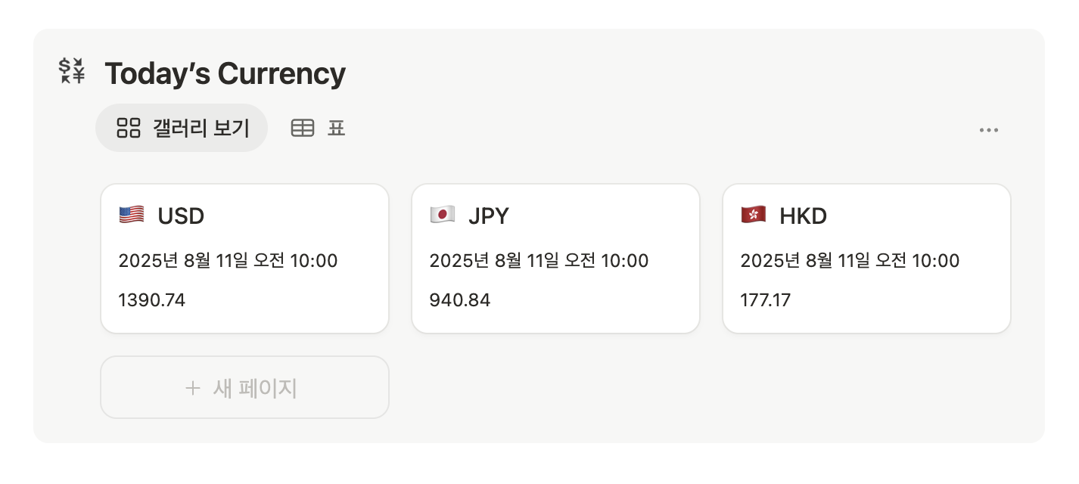Viewport: 1079px width, 484px height.
Task: Click the Japan flag icon on JPY card
Action: pyautogui.click(x=442, y=216)
